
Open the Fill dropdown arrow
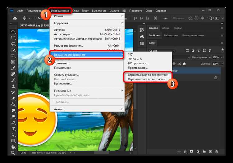(222, 64)
